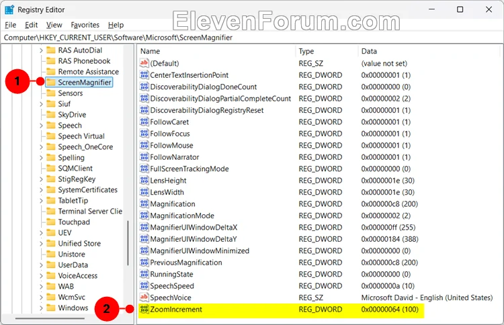Select the MagnifierUIWindowMinimized value name

[x=200, y=250]
